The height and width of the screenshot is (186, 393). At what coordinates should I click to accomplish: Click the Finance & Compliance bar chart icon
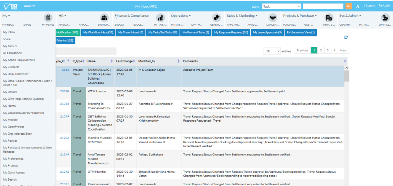pyautogui.click(x=160, y=18)
